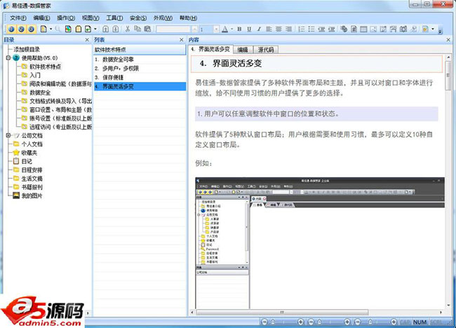Open the 安全(S) menu

(138, 18)
